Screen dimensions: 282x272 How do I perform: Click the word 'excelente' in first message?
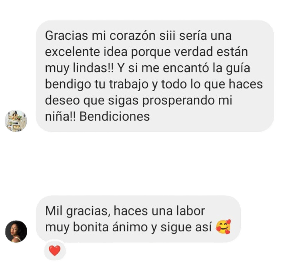coord(72,52)
